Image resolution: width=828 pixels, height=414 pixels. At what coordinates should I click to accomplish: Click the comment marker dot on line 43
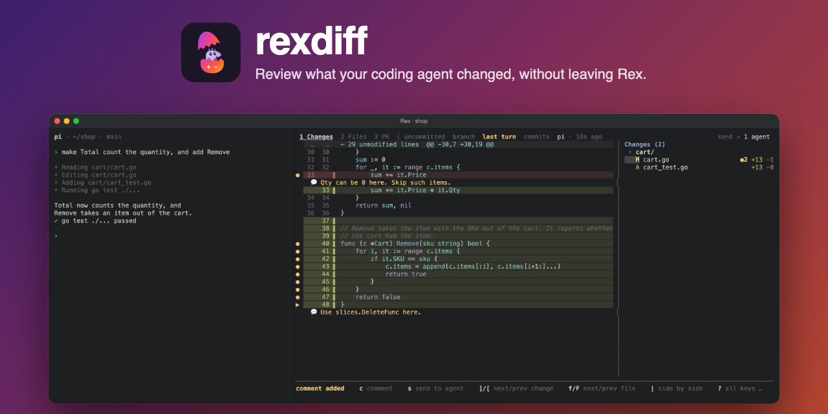(298, 267)
